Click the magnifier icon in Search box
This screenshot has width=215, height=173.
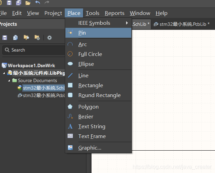(x=7, y=50)
